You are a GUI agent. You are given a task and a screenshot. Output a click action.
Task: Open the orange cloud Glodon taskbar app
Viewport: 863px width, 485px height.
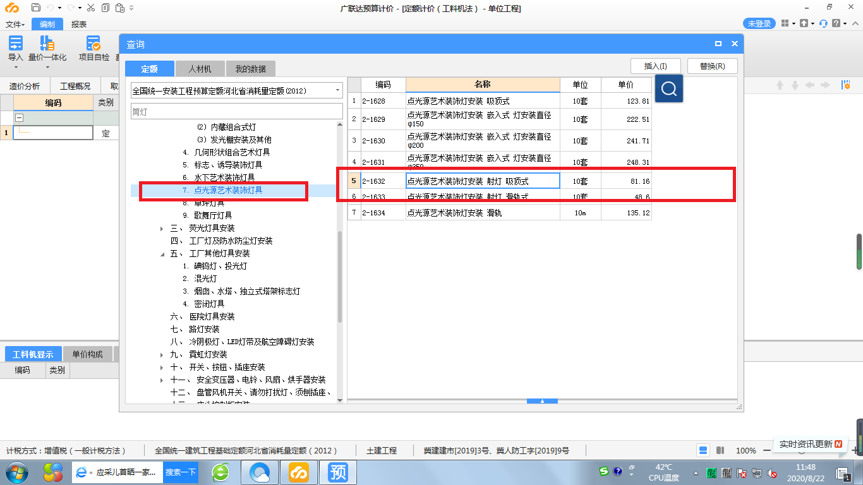(x=299, y=472)
